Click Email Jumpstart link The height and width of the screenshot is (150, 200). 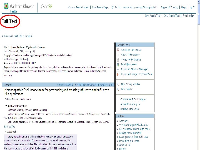129,64
